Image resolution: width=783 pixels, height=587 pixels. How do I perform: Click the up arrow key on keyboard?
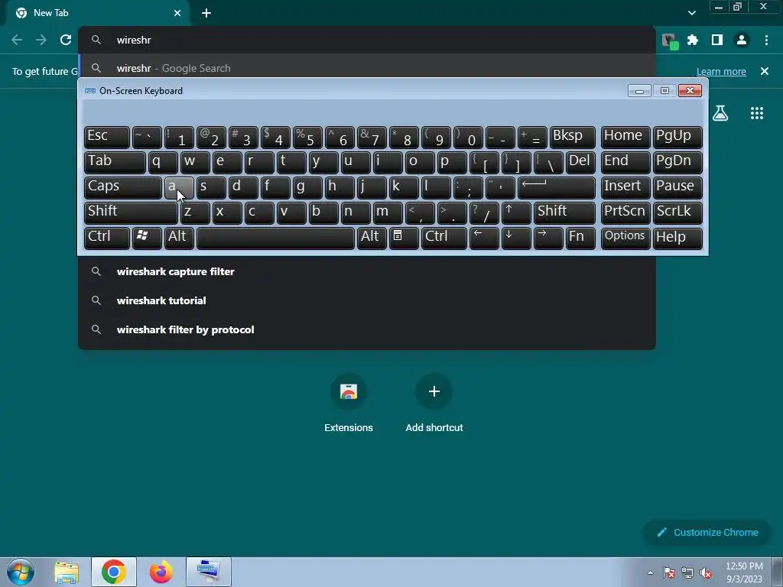pyautogui.click(x=516, y=212)
